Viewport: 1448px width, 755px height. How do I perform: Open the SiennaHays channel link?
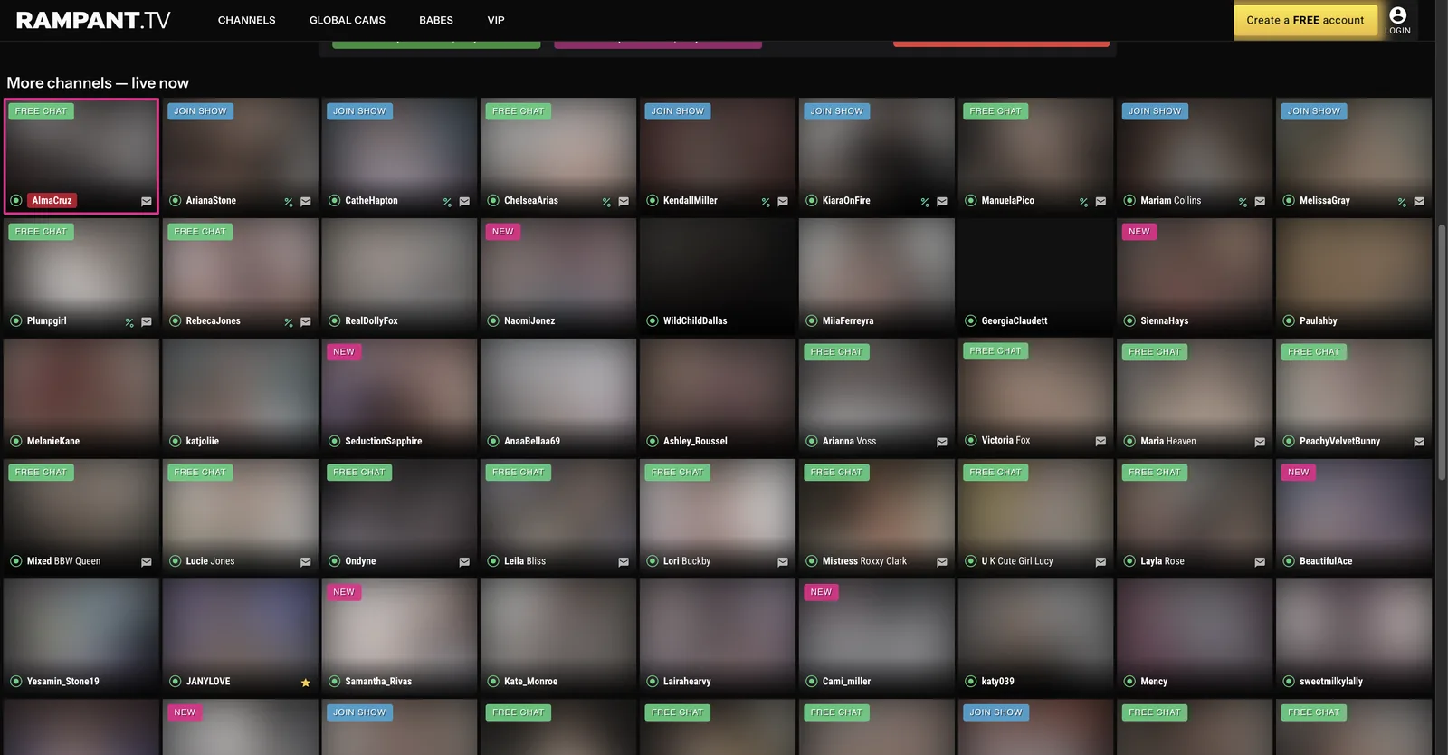pyautogui.click(x=1165, y=320)
